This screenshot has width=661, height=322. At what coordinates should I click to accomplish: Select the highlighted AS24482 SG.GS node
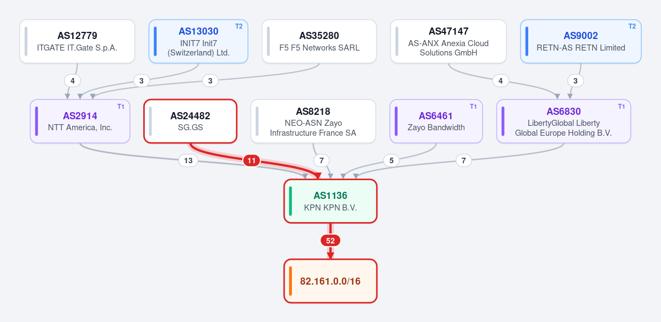[x=190, y=121]
